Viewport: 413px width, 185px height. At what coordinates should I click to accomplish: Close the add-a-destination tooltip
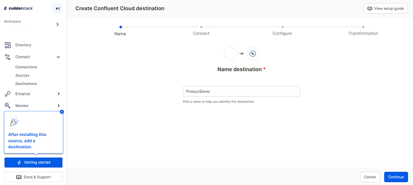[x=62, y=112]
